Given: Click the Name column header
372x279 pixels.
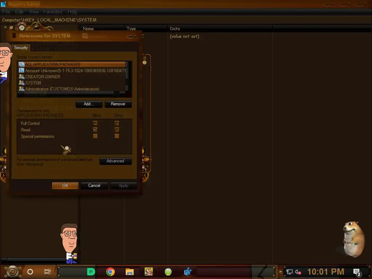Looking at the screenshot, I should [102, 28].
